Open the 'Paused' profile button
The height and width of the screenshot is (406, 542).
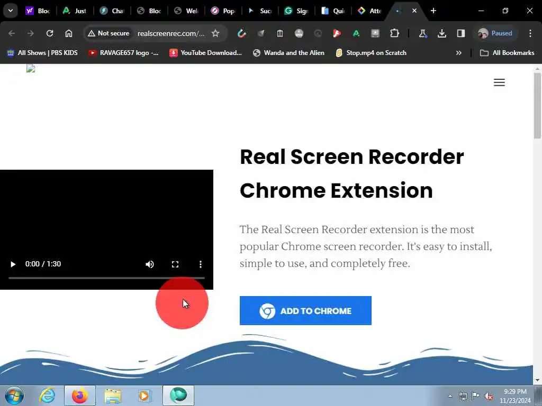495,33
